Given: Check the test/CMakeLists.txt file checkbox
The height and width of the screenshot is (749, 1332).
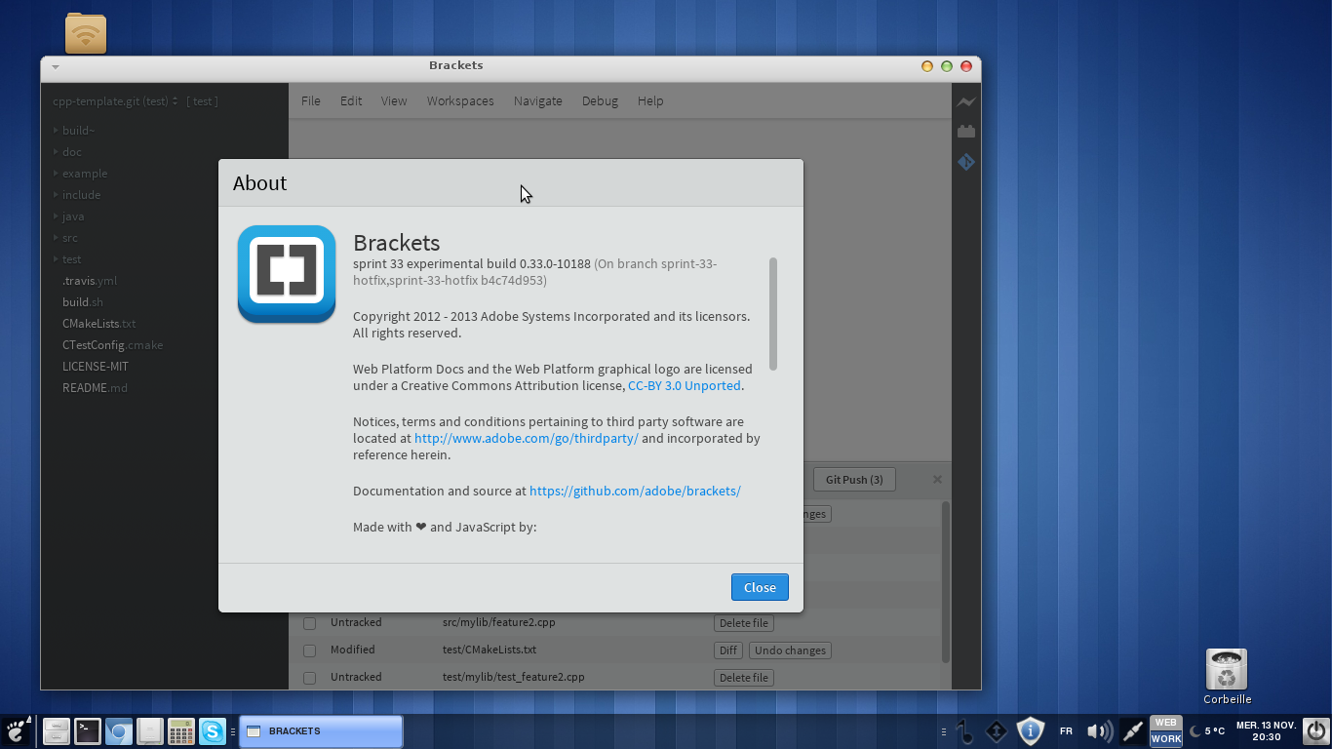Looking at the screenshot, I should (309, 650).
